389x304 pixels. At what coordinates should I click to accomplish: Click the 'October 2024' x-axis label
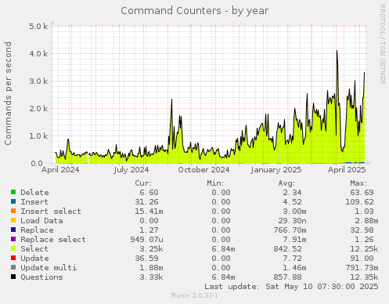click(204, 170)
